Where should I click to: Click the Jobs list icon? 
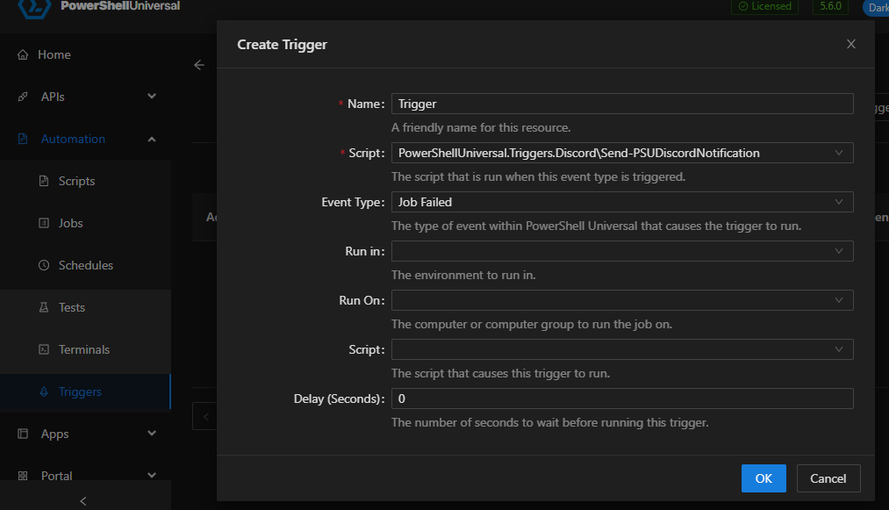tap(44, 223)
